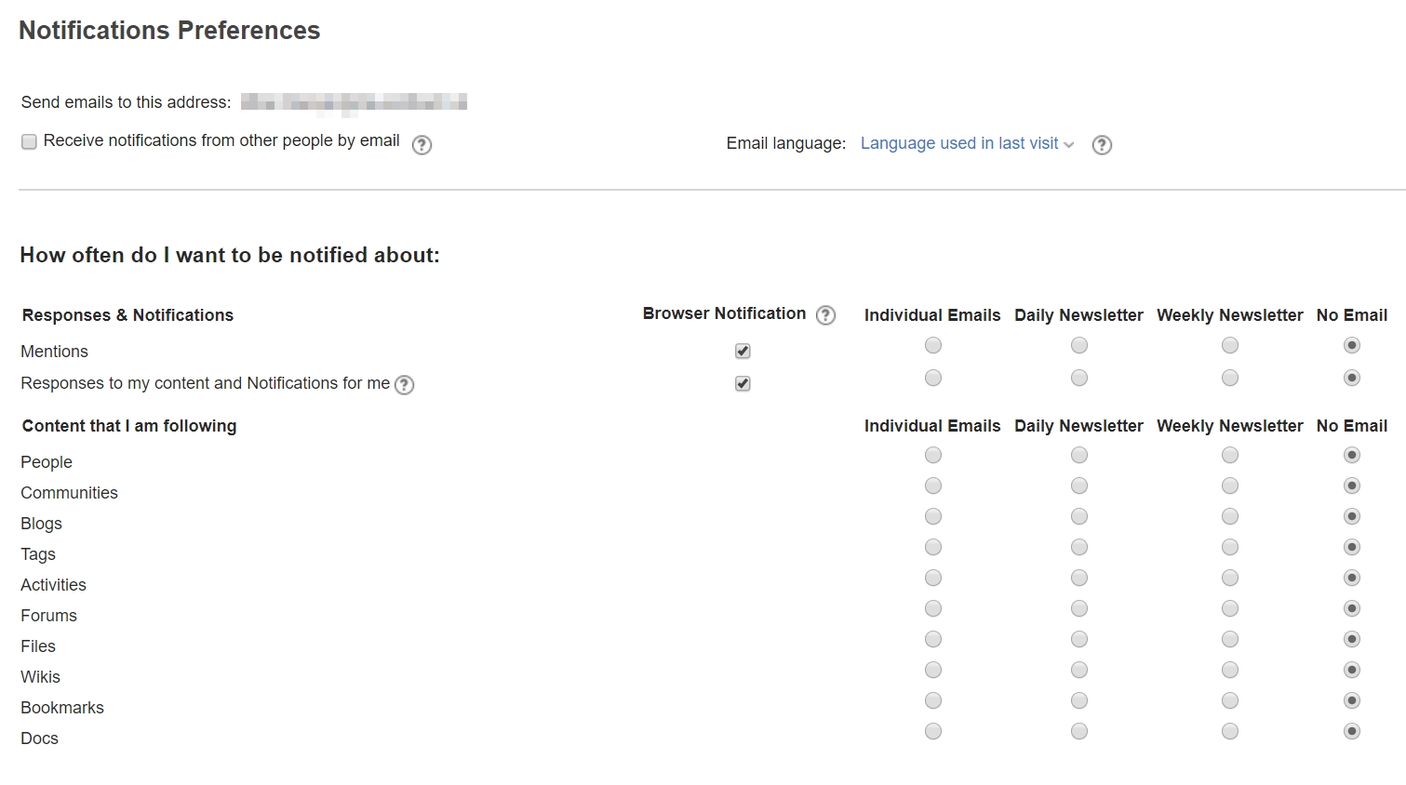Viewport: 1406px width, 785px height.
Task: Select Weekly Newsletter for Communities
Action: pyautogui.click(x=1229, y=486)
